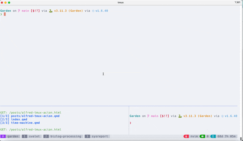This screenshot has height=141, width=243.
Task: Click 'v3.11.3 (Garden)' in top pane prompt
Action: pyautogui.click(x=68, y=11)
